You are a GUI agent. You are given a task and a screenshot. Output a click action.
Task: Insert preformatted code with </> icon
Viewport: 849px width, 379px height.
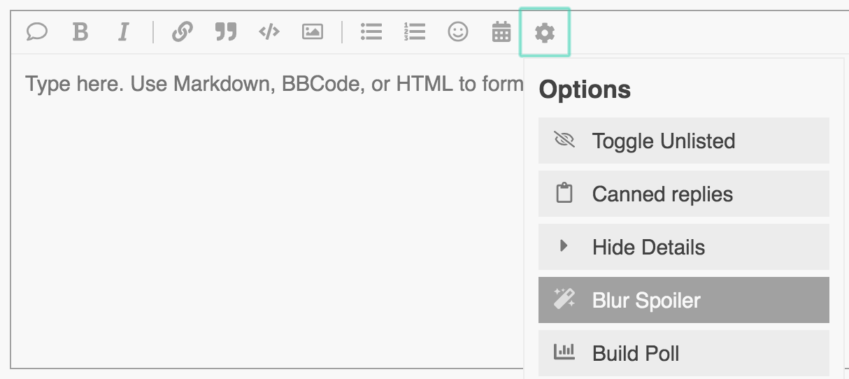(x=269, y=31)
